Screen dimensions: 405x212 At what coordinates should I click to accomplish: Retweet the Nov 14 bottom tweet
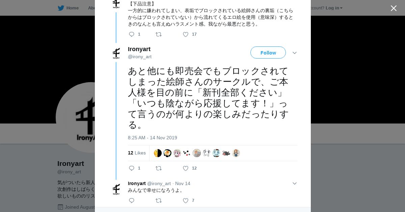pos(158,201)
